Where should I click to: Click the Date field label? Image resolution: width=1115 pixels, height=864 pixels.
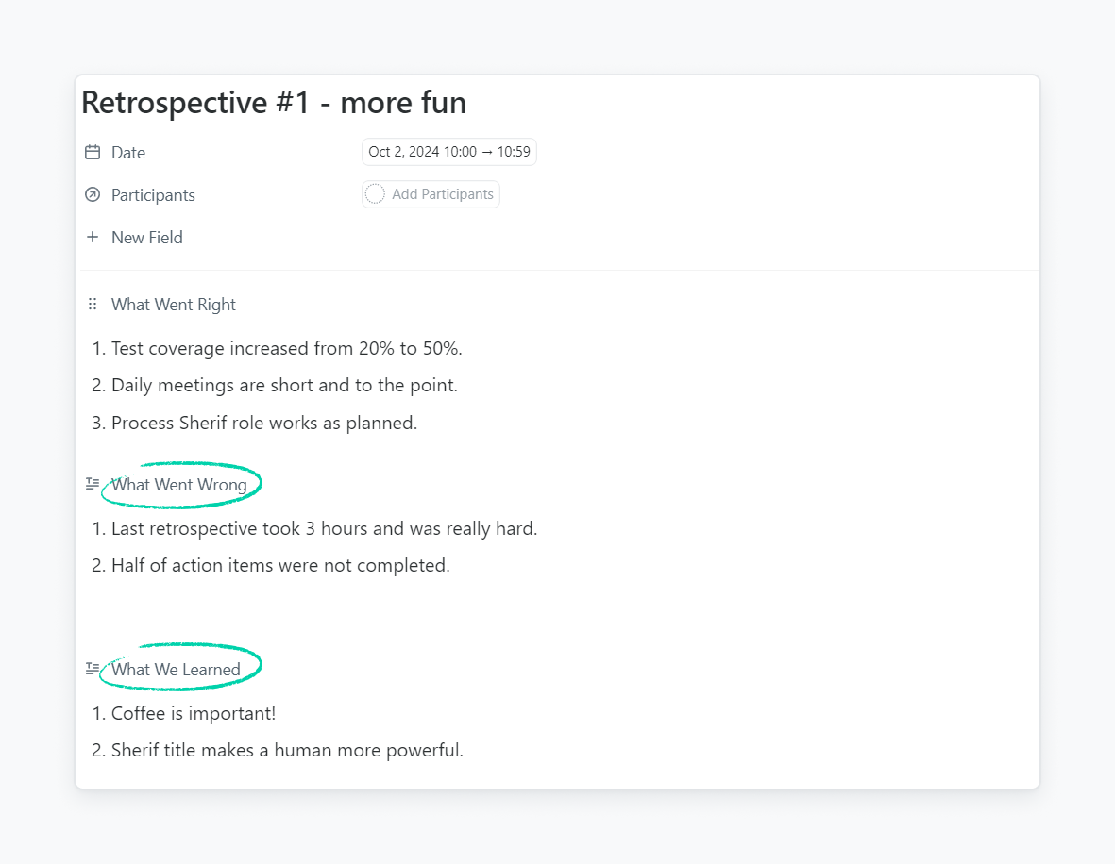pyautogui.click(x=128, y=153)
